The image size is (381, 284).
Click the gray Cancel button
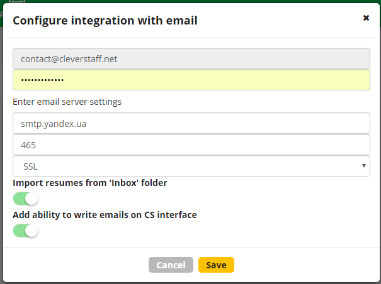pos(171,265)
